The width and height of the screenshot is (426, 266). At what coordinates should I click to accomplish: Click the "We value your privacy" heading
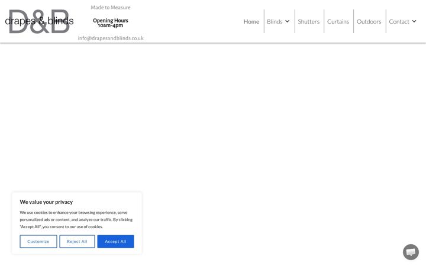pos(46,202)
